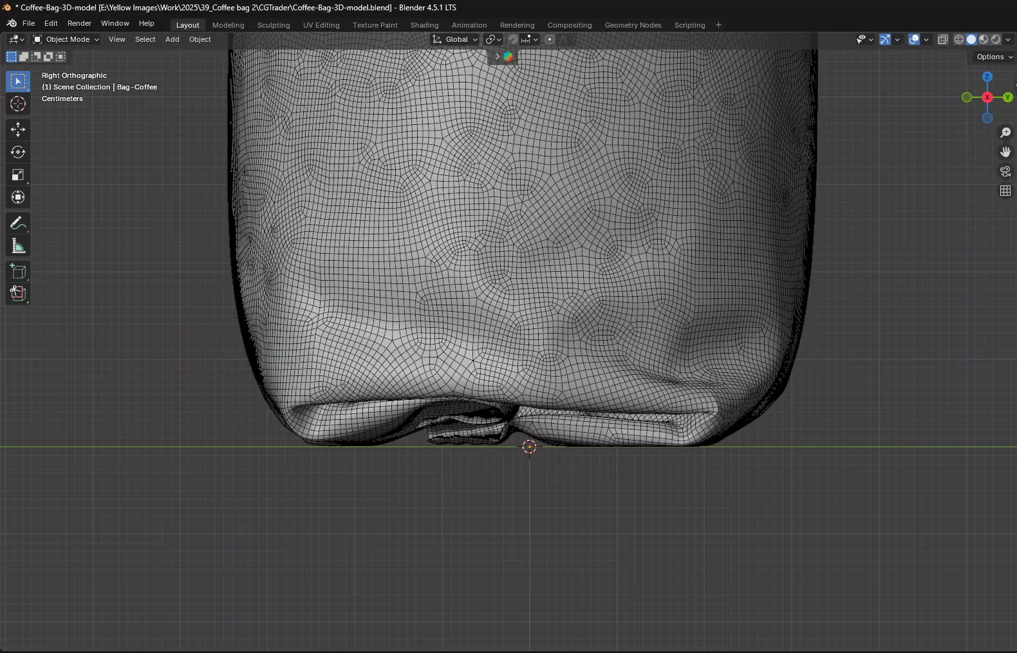Image resolution: width=1017 pixels, height=653 pixels.
Task: Set selection mode to Intersect
Action: point(61,57)
